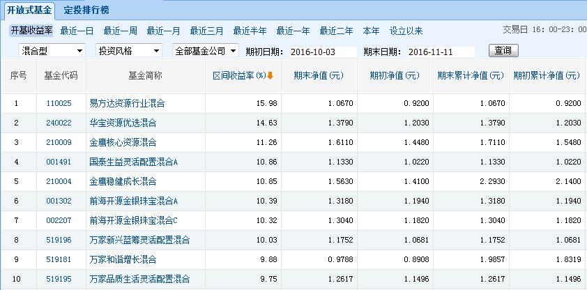Expand the 全部基金公司 dropdown

tap(206, 50)
